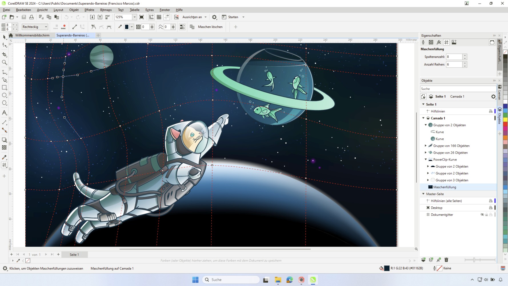Toggle the lock on the Dokumentgitter layer

point(487,214)
